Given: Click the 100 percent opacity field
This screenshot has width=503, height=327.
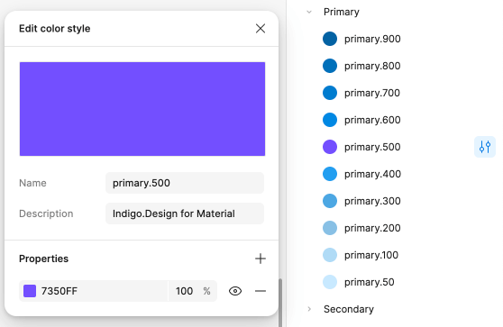Looking at the screenshot, I should [184, 291].
